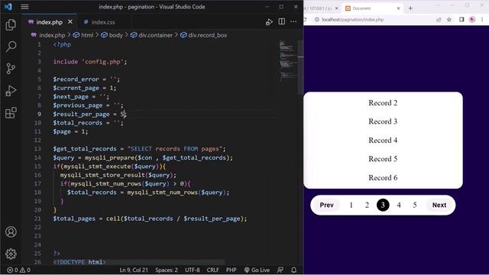Viewport: 489px width, 275px height.
Task: Open the editor More Actions menu
Action: 293,21
